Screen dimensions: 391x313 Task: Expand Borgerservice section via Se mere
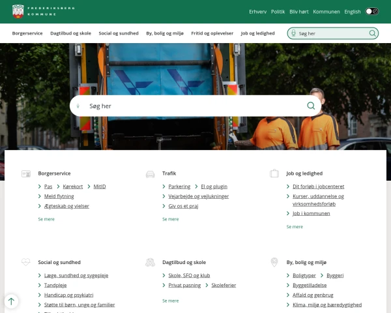46,219
